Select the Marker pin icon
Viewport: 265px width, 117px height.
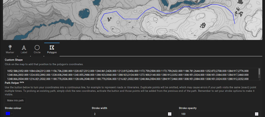(10, 48)
